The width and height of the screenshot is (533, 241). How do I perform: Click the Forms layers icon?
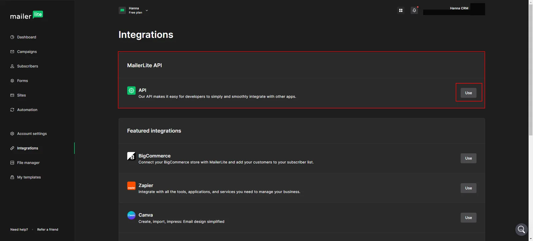pos(12,81)
